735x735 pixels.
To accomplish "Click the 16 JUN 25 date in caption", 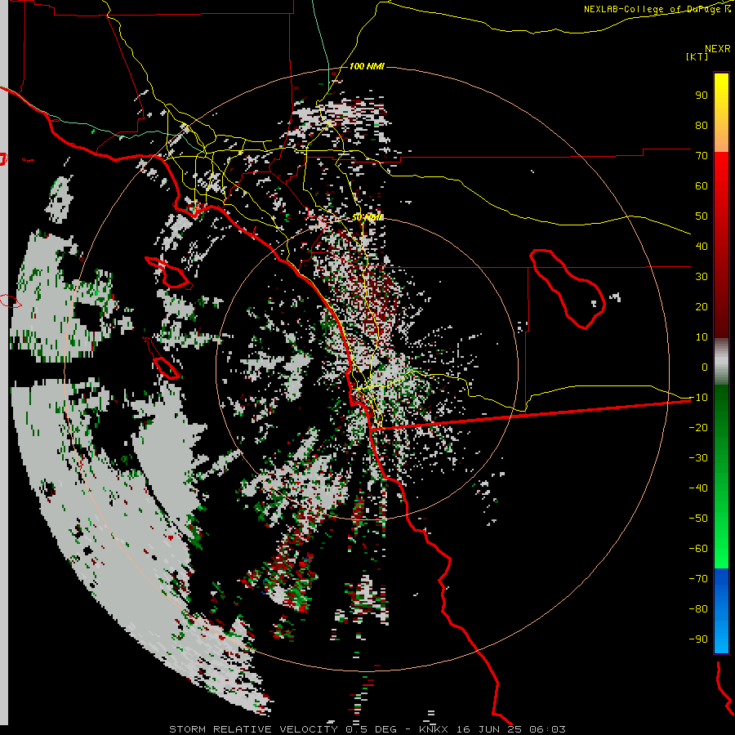I will [489, 729].
